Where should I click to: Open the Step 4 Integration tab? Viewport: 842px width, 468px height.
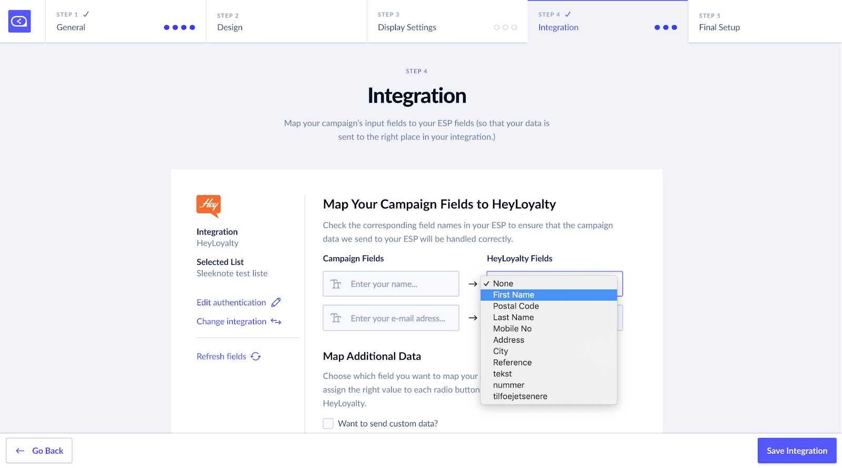608,21
